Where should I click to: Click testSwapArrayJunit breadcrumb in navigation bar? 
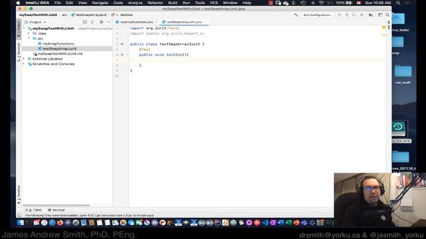[89, 15]
